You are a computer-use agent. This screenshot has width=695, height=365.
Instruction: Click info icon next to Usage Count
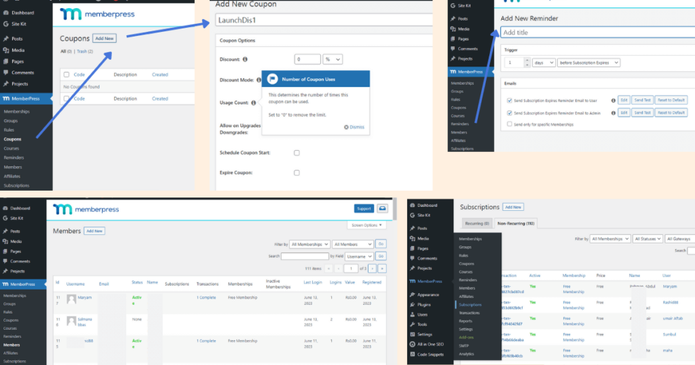click(254, 102)
